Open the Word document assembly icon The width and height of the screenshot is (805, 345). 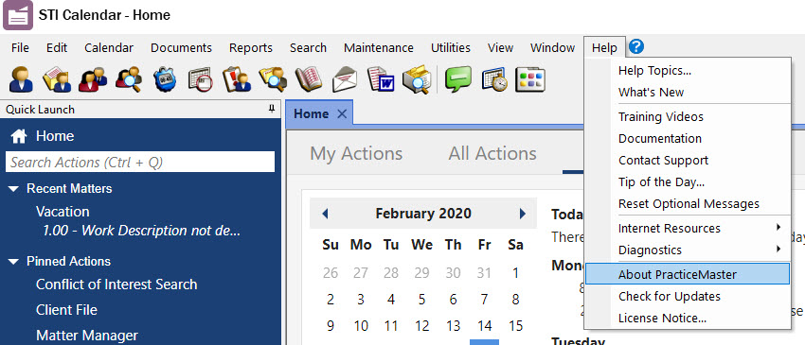381,79
